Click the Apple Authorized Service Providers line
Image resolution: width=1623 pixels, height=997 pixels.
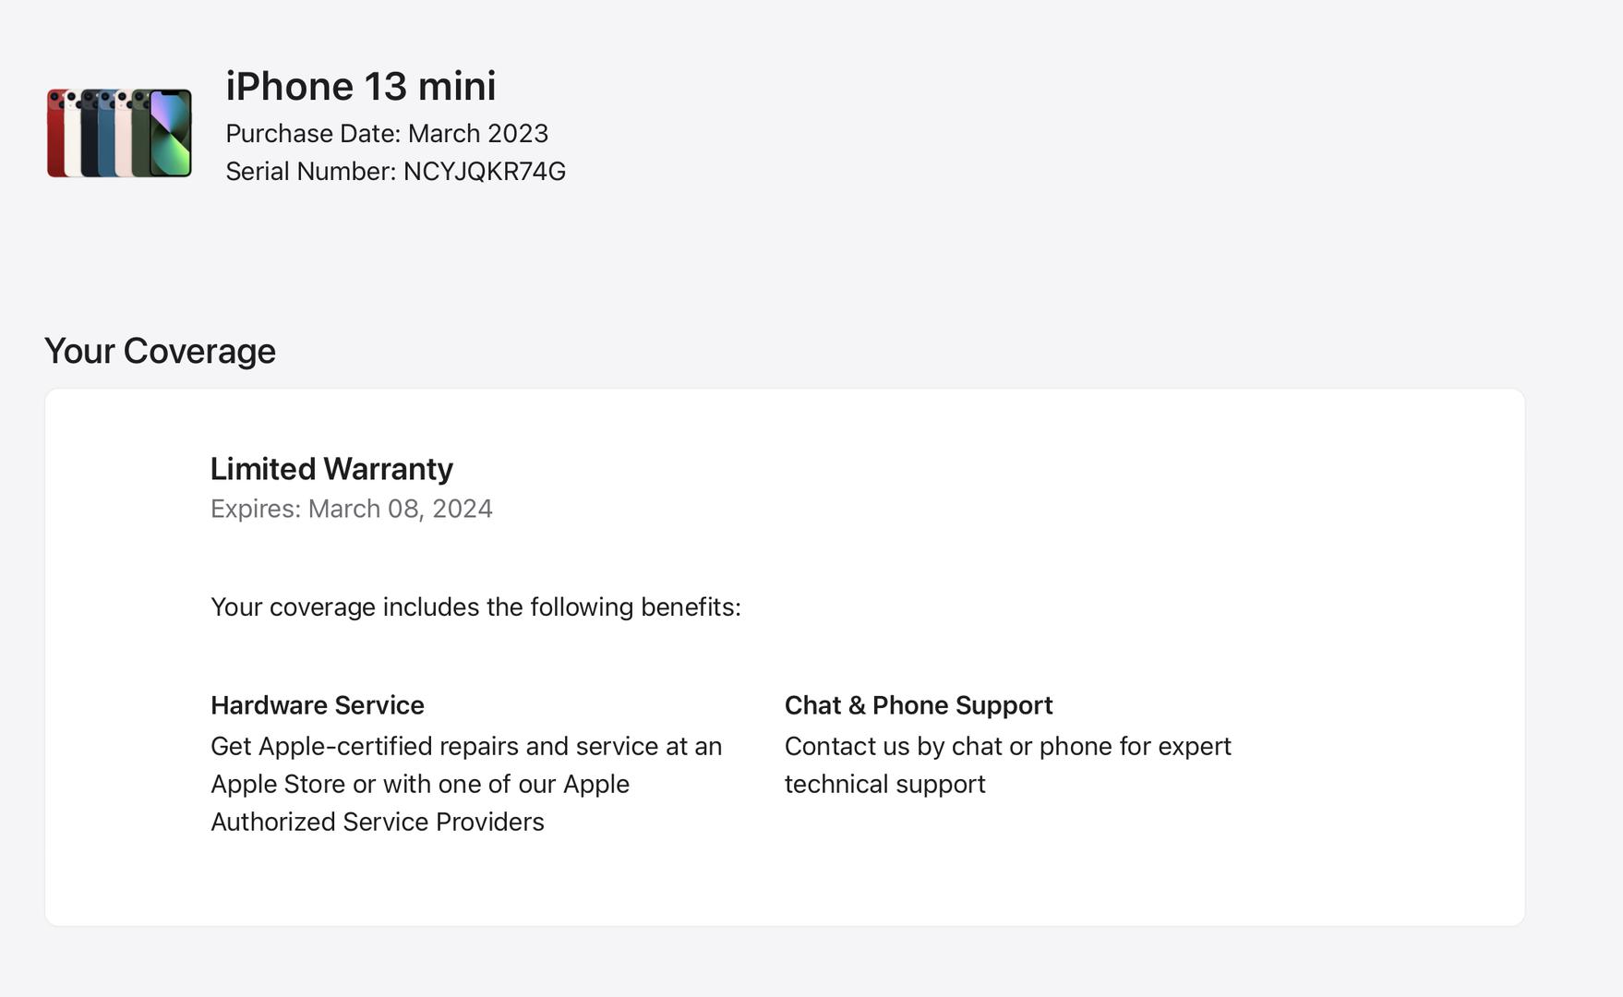coord(378,822)
